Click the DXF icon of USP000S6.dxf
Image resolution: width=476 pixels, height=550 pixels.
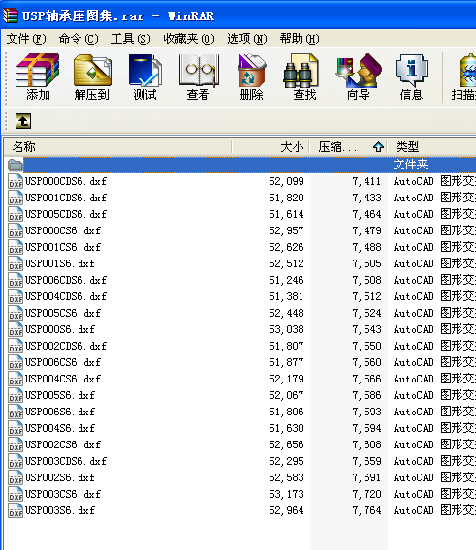(16, 329)
